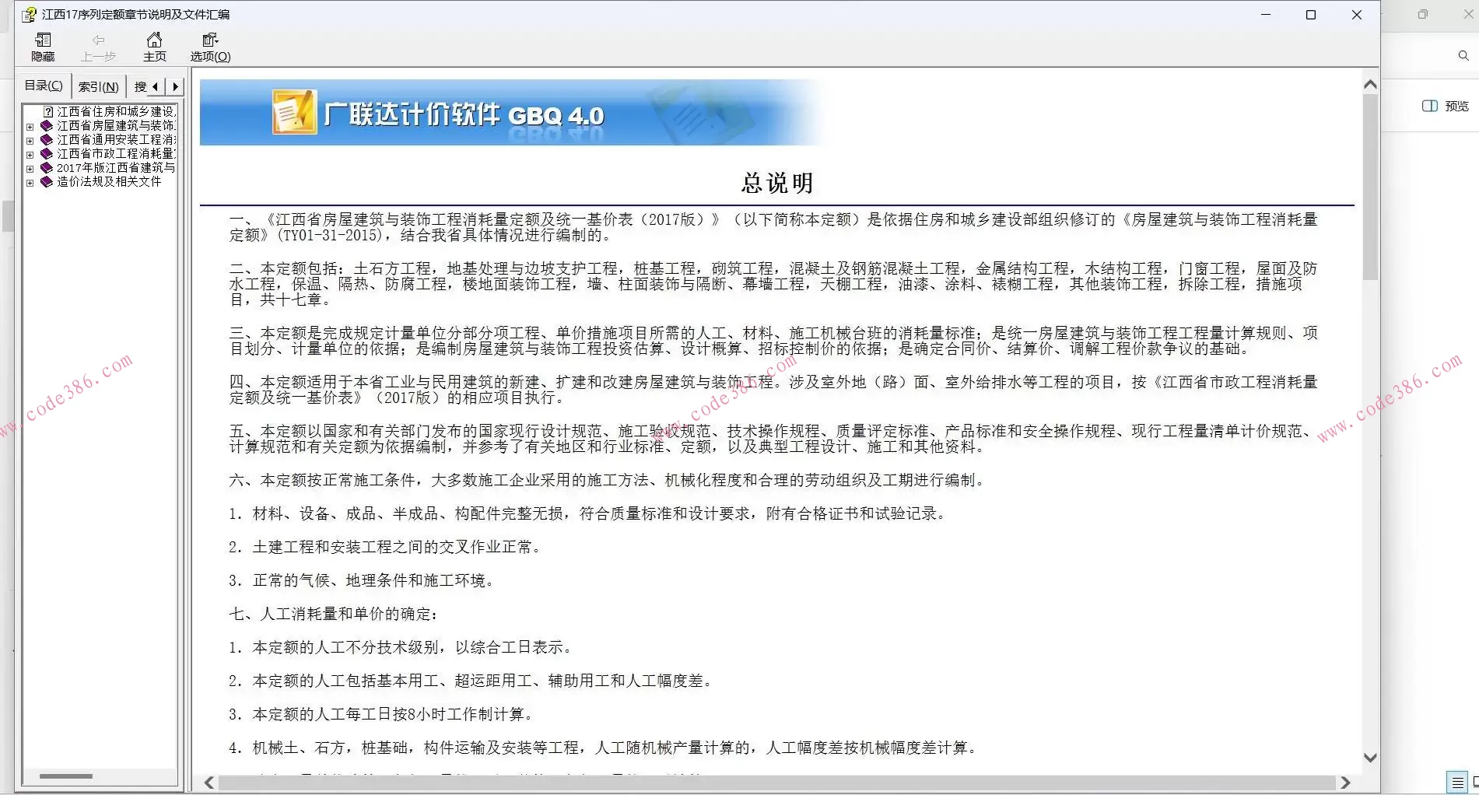Expand the 造价法规及相关文件 tree node

coord(30,183)
